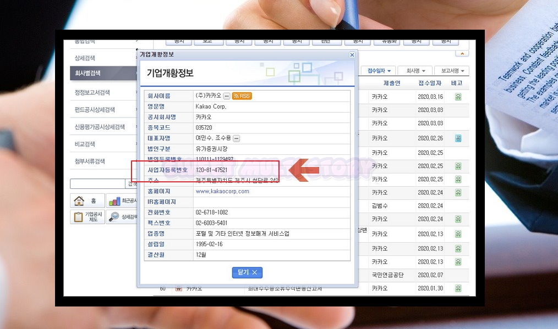Click the 제출인 column header
558x329 pixels.
(392, 83)
